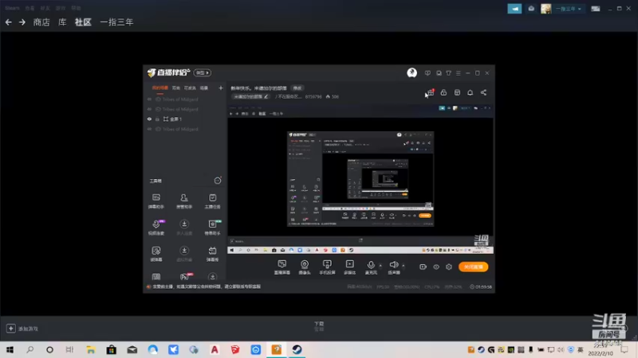
Task: Toggle the lock on 全屏 1 source
Action: click(x=157, y=119)
